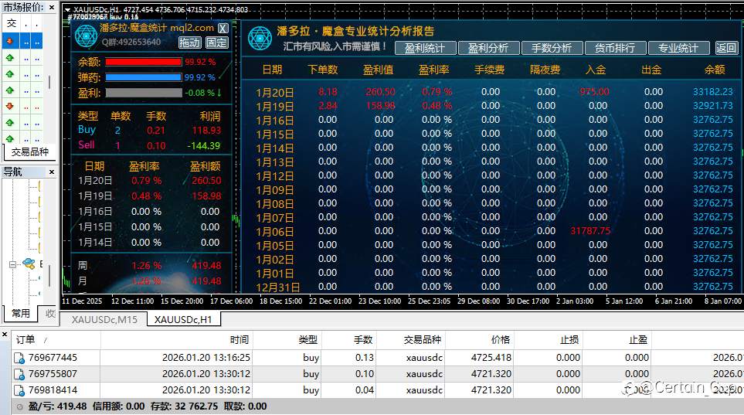Click the 存款: 32 762.75 status text
744x415 pixels.
click(x=184, y=407)
